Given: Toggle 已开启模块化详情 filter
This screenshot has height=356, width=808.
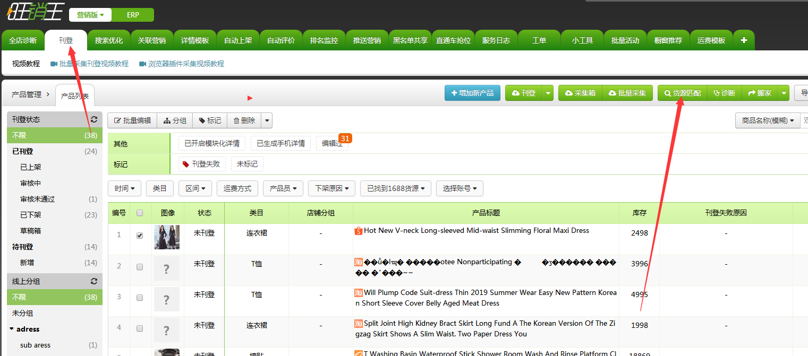Looking at the screenshot, I should pyautogui.click(x=211, y=143).
